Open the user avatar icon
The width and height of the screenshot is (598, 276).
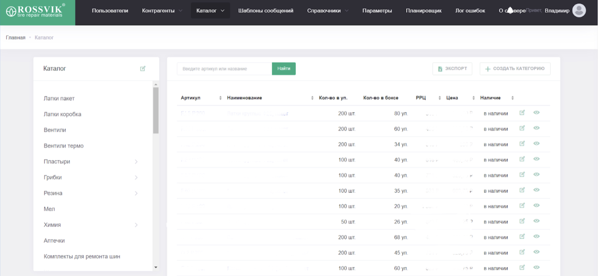click(579, 11)
